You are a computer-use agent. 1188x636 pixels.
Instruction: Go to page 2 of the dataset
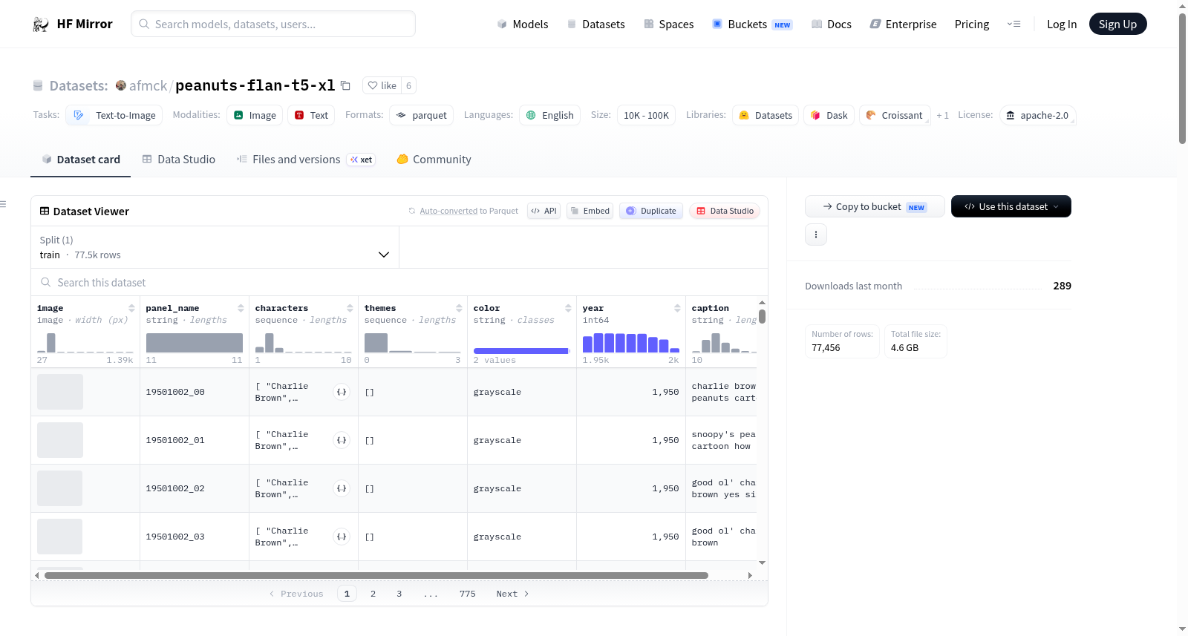pos(373,594)
